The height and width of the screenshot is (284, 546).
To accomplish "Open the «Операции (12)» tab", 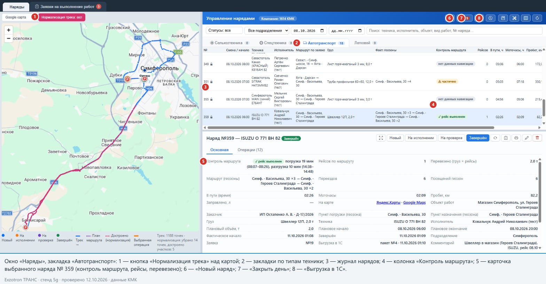I will (x=250, y=150).
